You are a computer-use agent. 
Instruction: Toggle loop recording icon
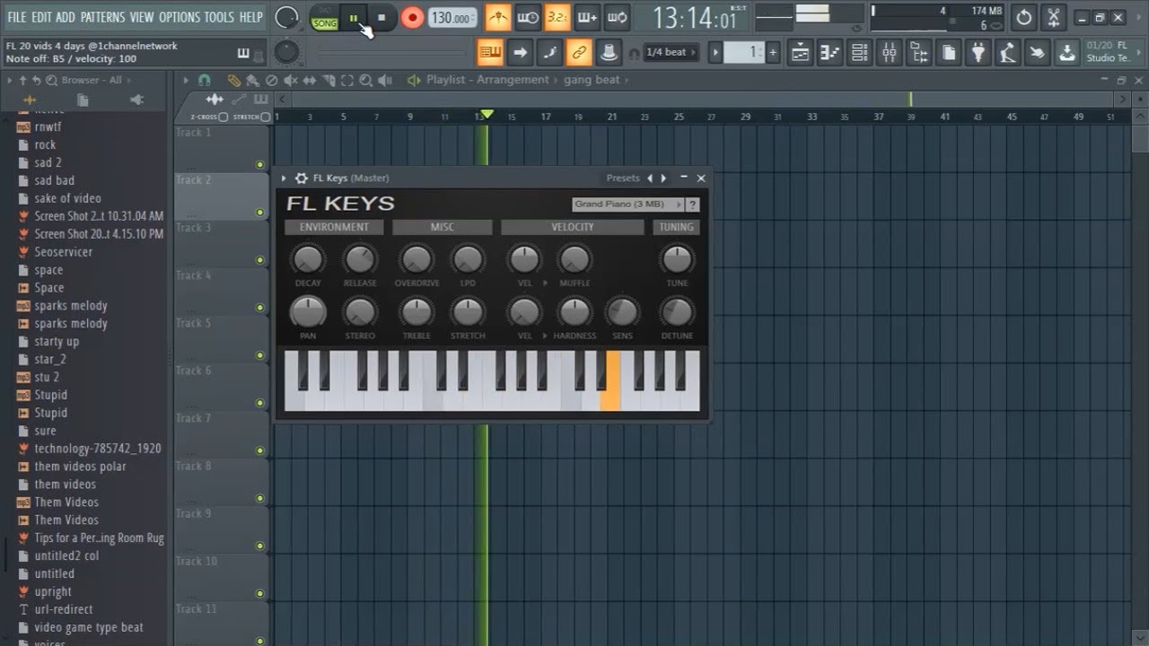(x=617, y=17)
